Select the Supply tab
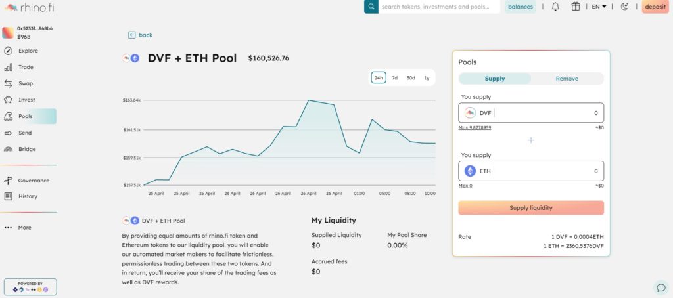This screenshot has width=673, height=298. point(495,79)
